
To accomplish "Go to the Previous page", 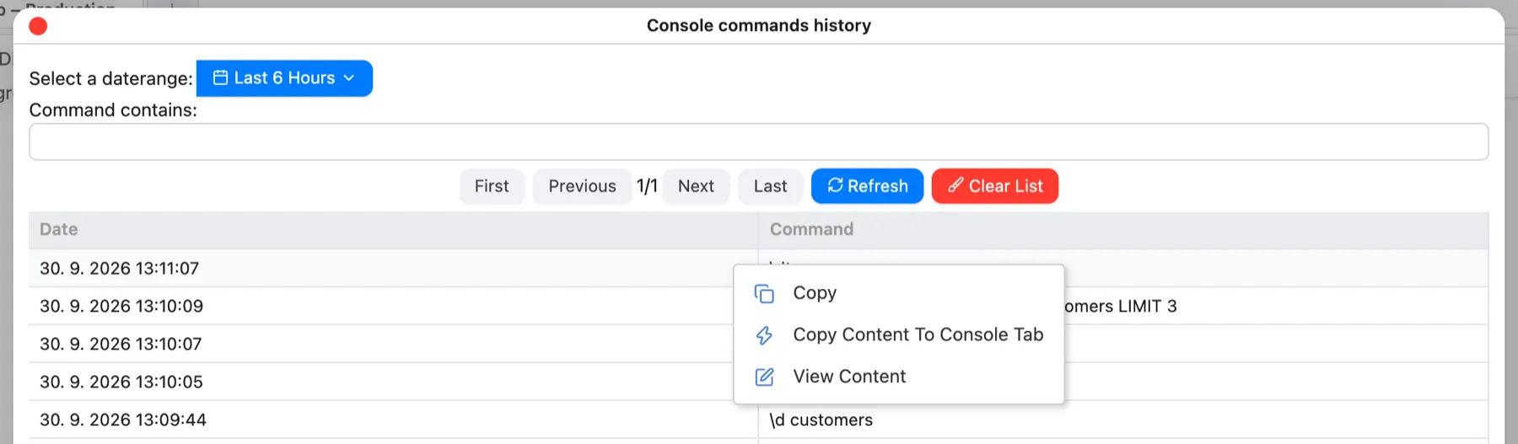I will click(x=582, y=186).
